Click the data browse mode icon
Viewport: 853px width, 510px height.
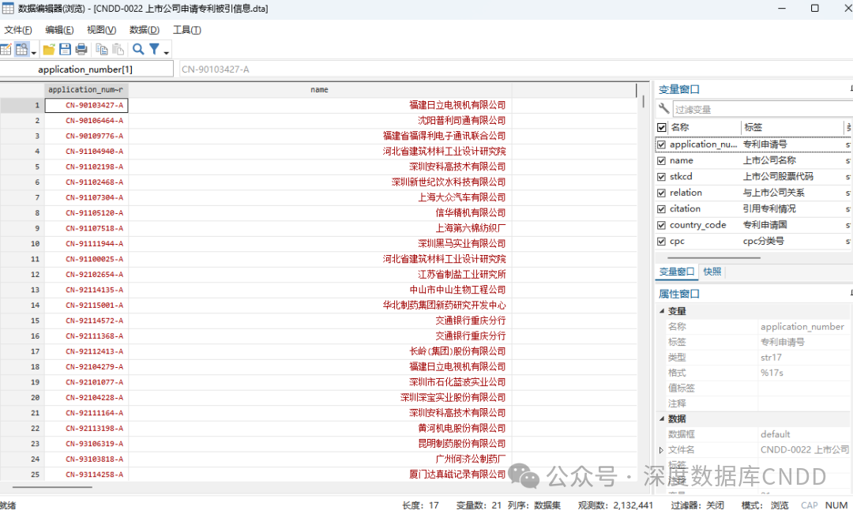pos(21,50)
